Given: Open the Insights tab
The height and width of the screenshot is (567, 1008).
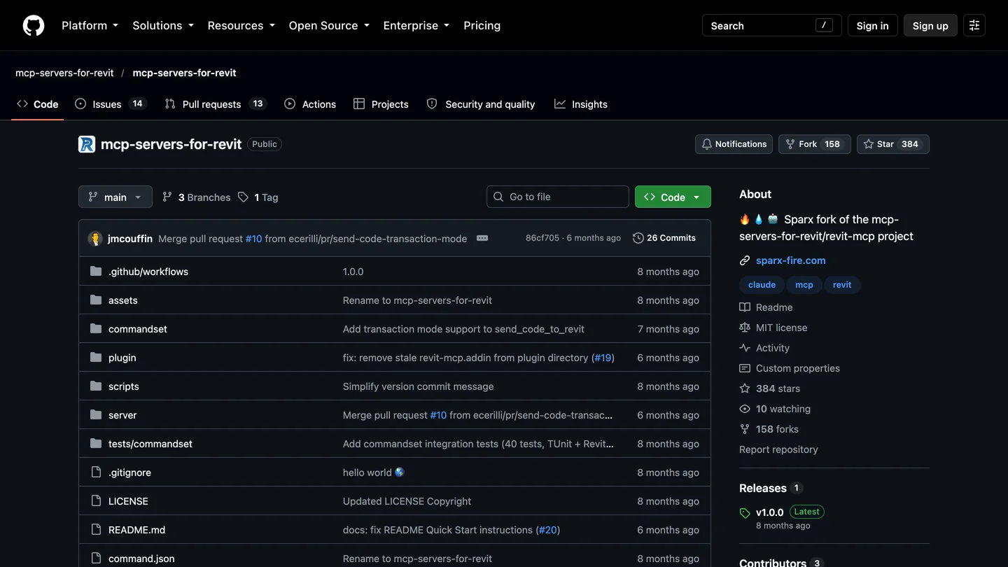Looking at the screenshot, I should coord(581,104).
